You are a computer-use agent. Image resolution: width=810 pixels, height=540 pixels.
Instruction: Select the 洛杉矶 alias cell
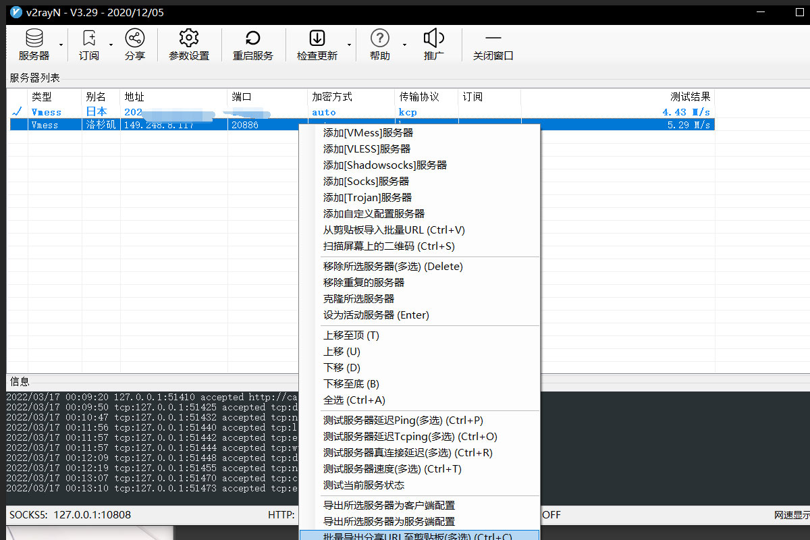click(x=101, y=125)
